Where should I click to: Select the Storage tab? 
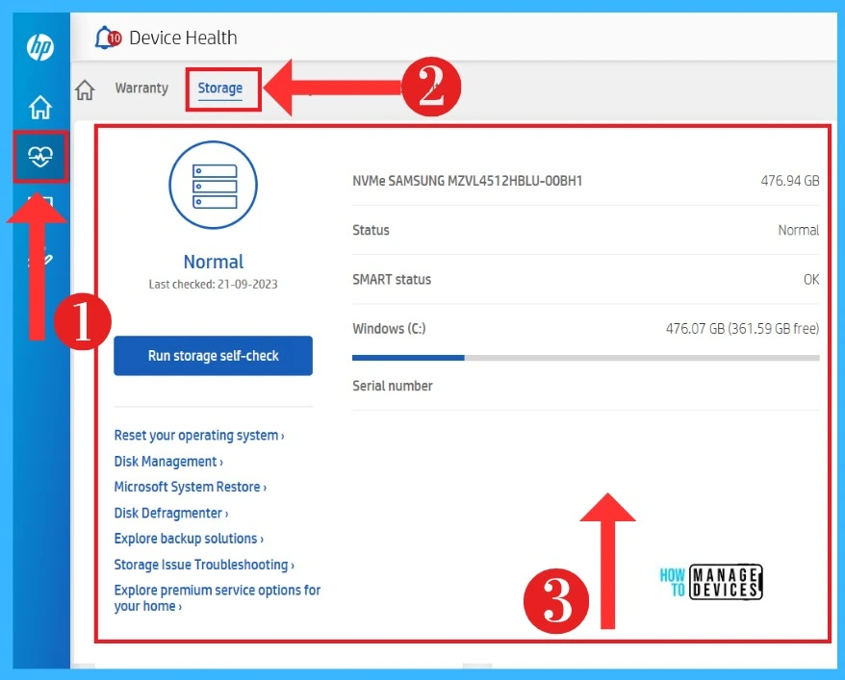(x=219, y=88)
